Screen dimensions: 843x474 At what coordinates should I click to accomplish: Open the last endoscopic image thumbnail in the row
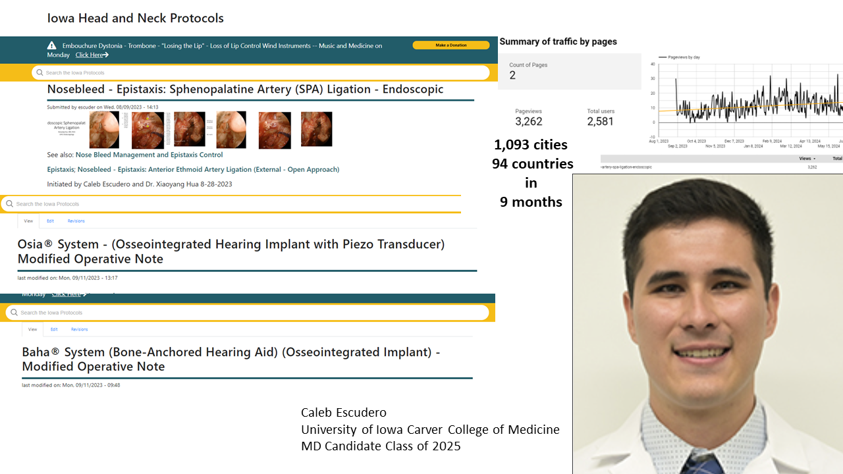click(316, 129)
